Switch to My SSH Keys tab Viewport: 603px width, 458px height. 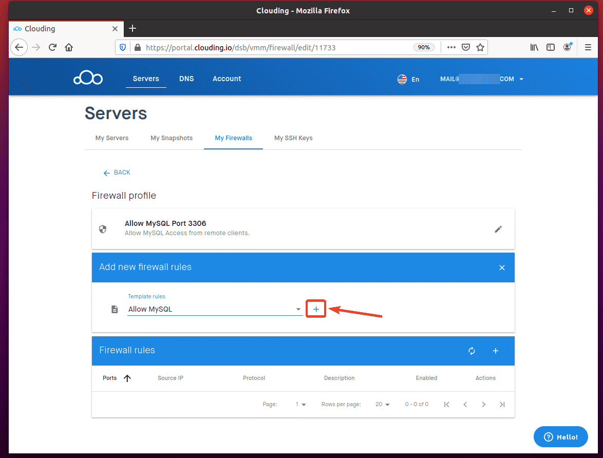(x=293, y=138)
